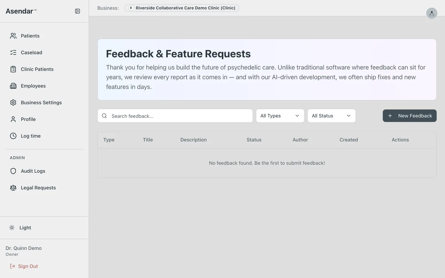Toggle the Light theme switch label

[25, 228]
